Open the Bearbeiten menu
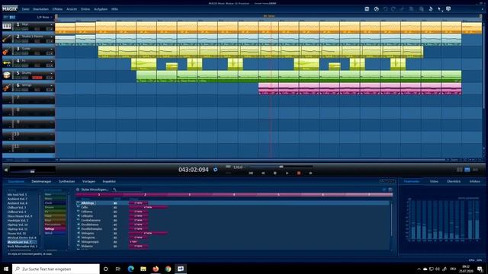Viewport: 488px width, 274px height. (x=40, y=9)
